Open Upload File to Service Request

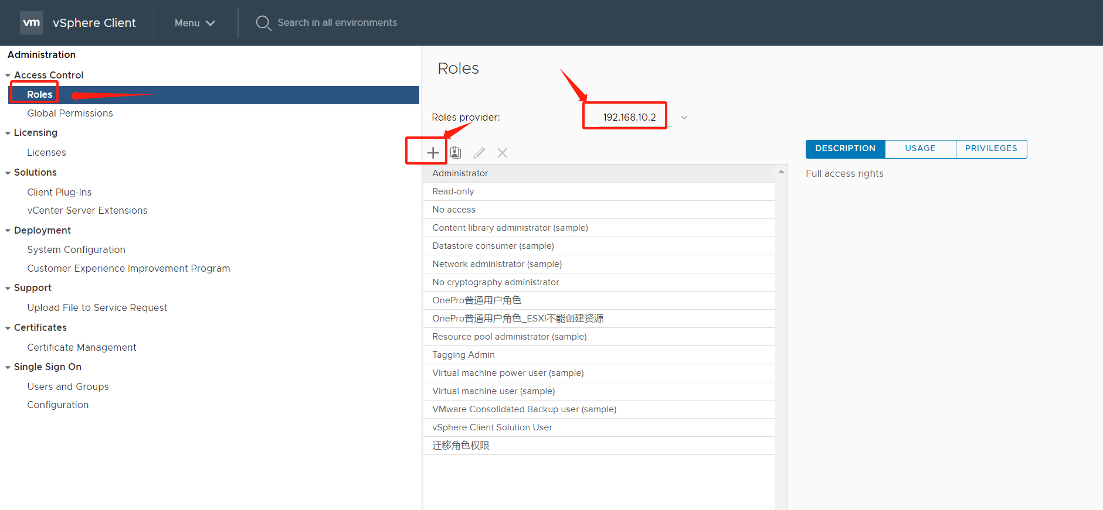(97, 307)
